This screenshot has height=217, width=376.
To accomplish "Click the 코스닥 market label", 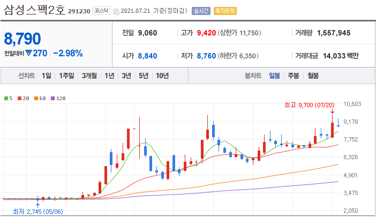I will 101,11.
